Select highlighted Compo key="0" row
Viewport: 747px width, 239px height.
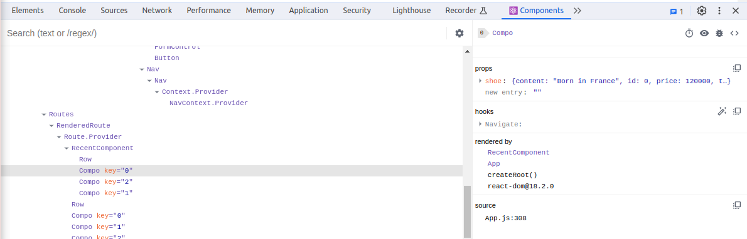[232, 171]
